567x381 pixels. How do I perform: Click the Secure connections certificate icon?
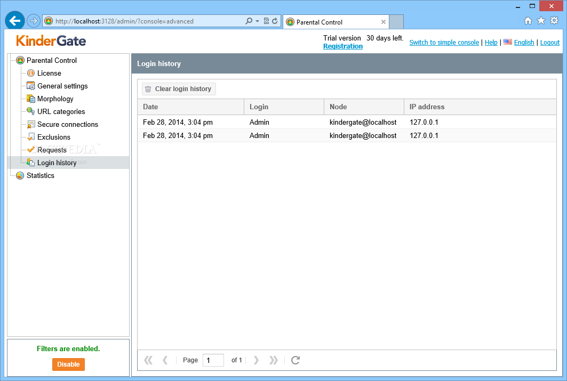pyautogui.click(x=31, y=124)
